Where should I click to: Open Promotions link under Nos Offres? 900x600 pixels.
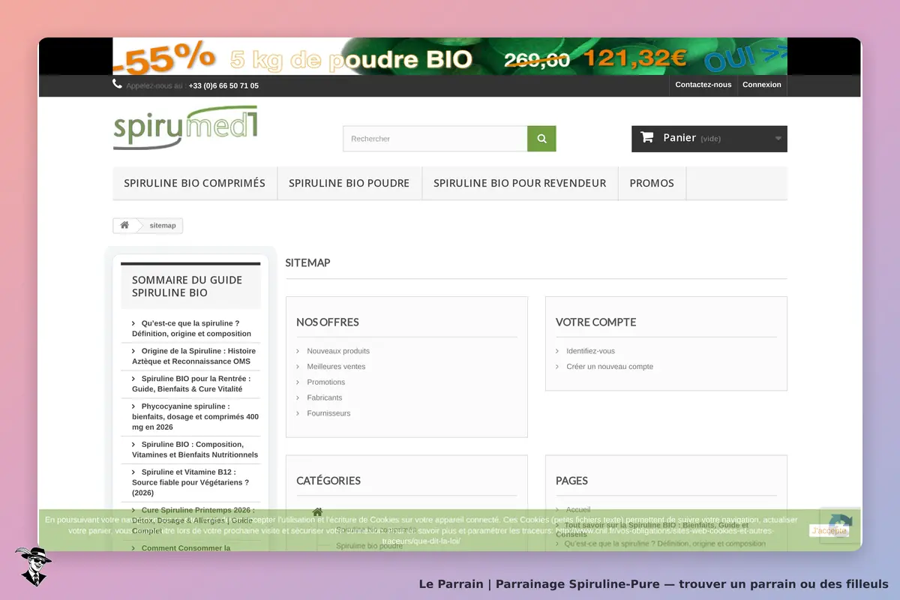point(326,382)
